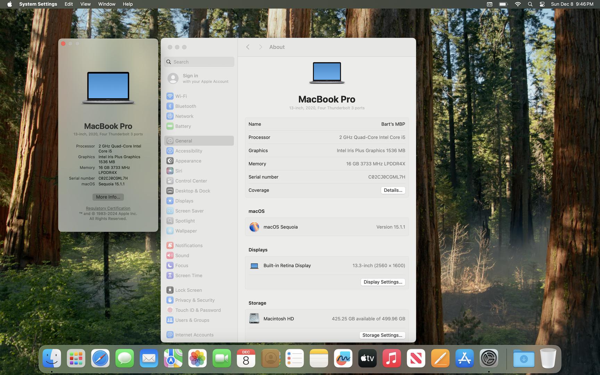Open the Apple menu
Image resolution: width=600 pixels, height=375 pixels.
pyautogui.click(x=9, y=4)
